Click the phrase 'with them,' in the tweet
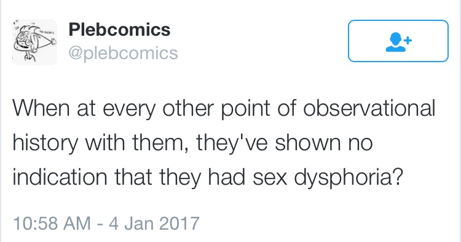The width and height of the screenshot is (461, 242). pyautogui.click(x=136, y=143)
